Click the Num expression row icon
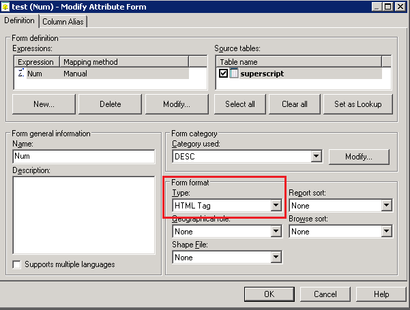Image resolution: width=410 pixels, height=310 pixels. click(21, 73)
